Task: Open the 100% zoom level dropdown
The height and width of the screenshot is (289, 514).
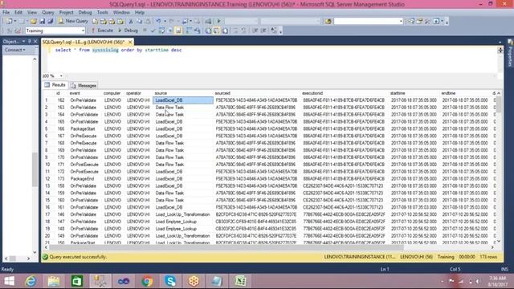Action: point(61,76)
